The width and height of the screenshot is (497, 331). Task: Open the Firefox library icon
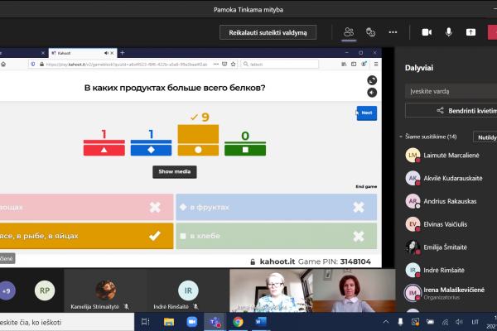click(x=344, y=65)
